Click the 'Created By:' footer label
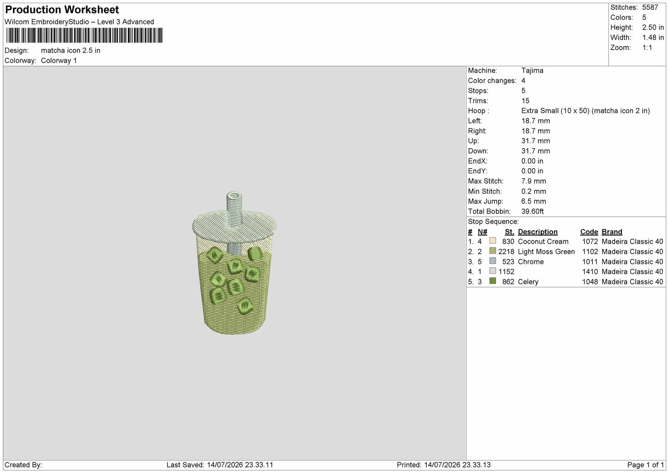The width and height of the screenshot is (669, 473). (23, 465)
